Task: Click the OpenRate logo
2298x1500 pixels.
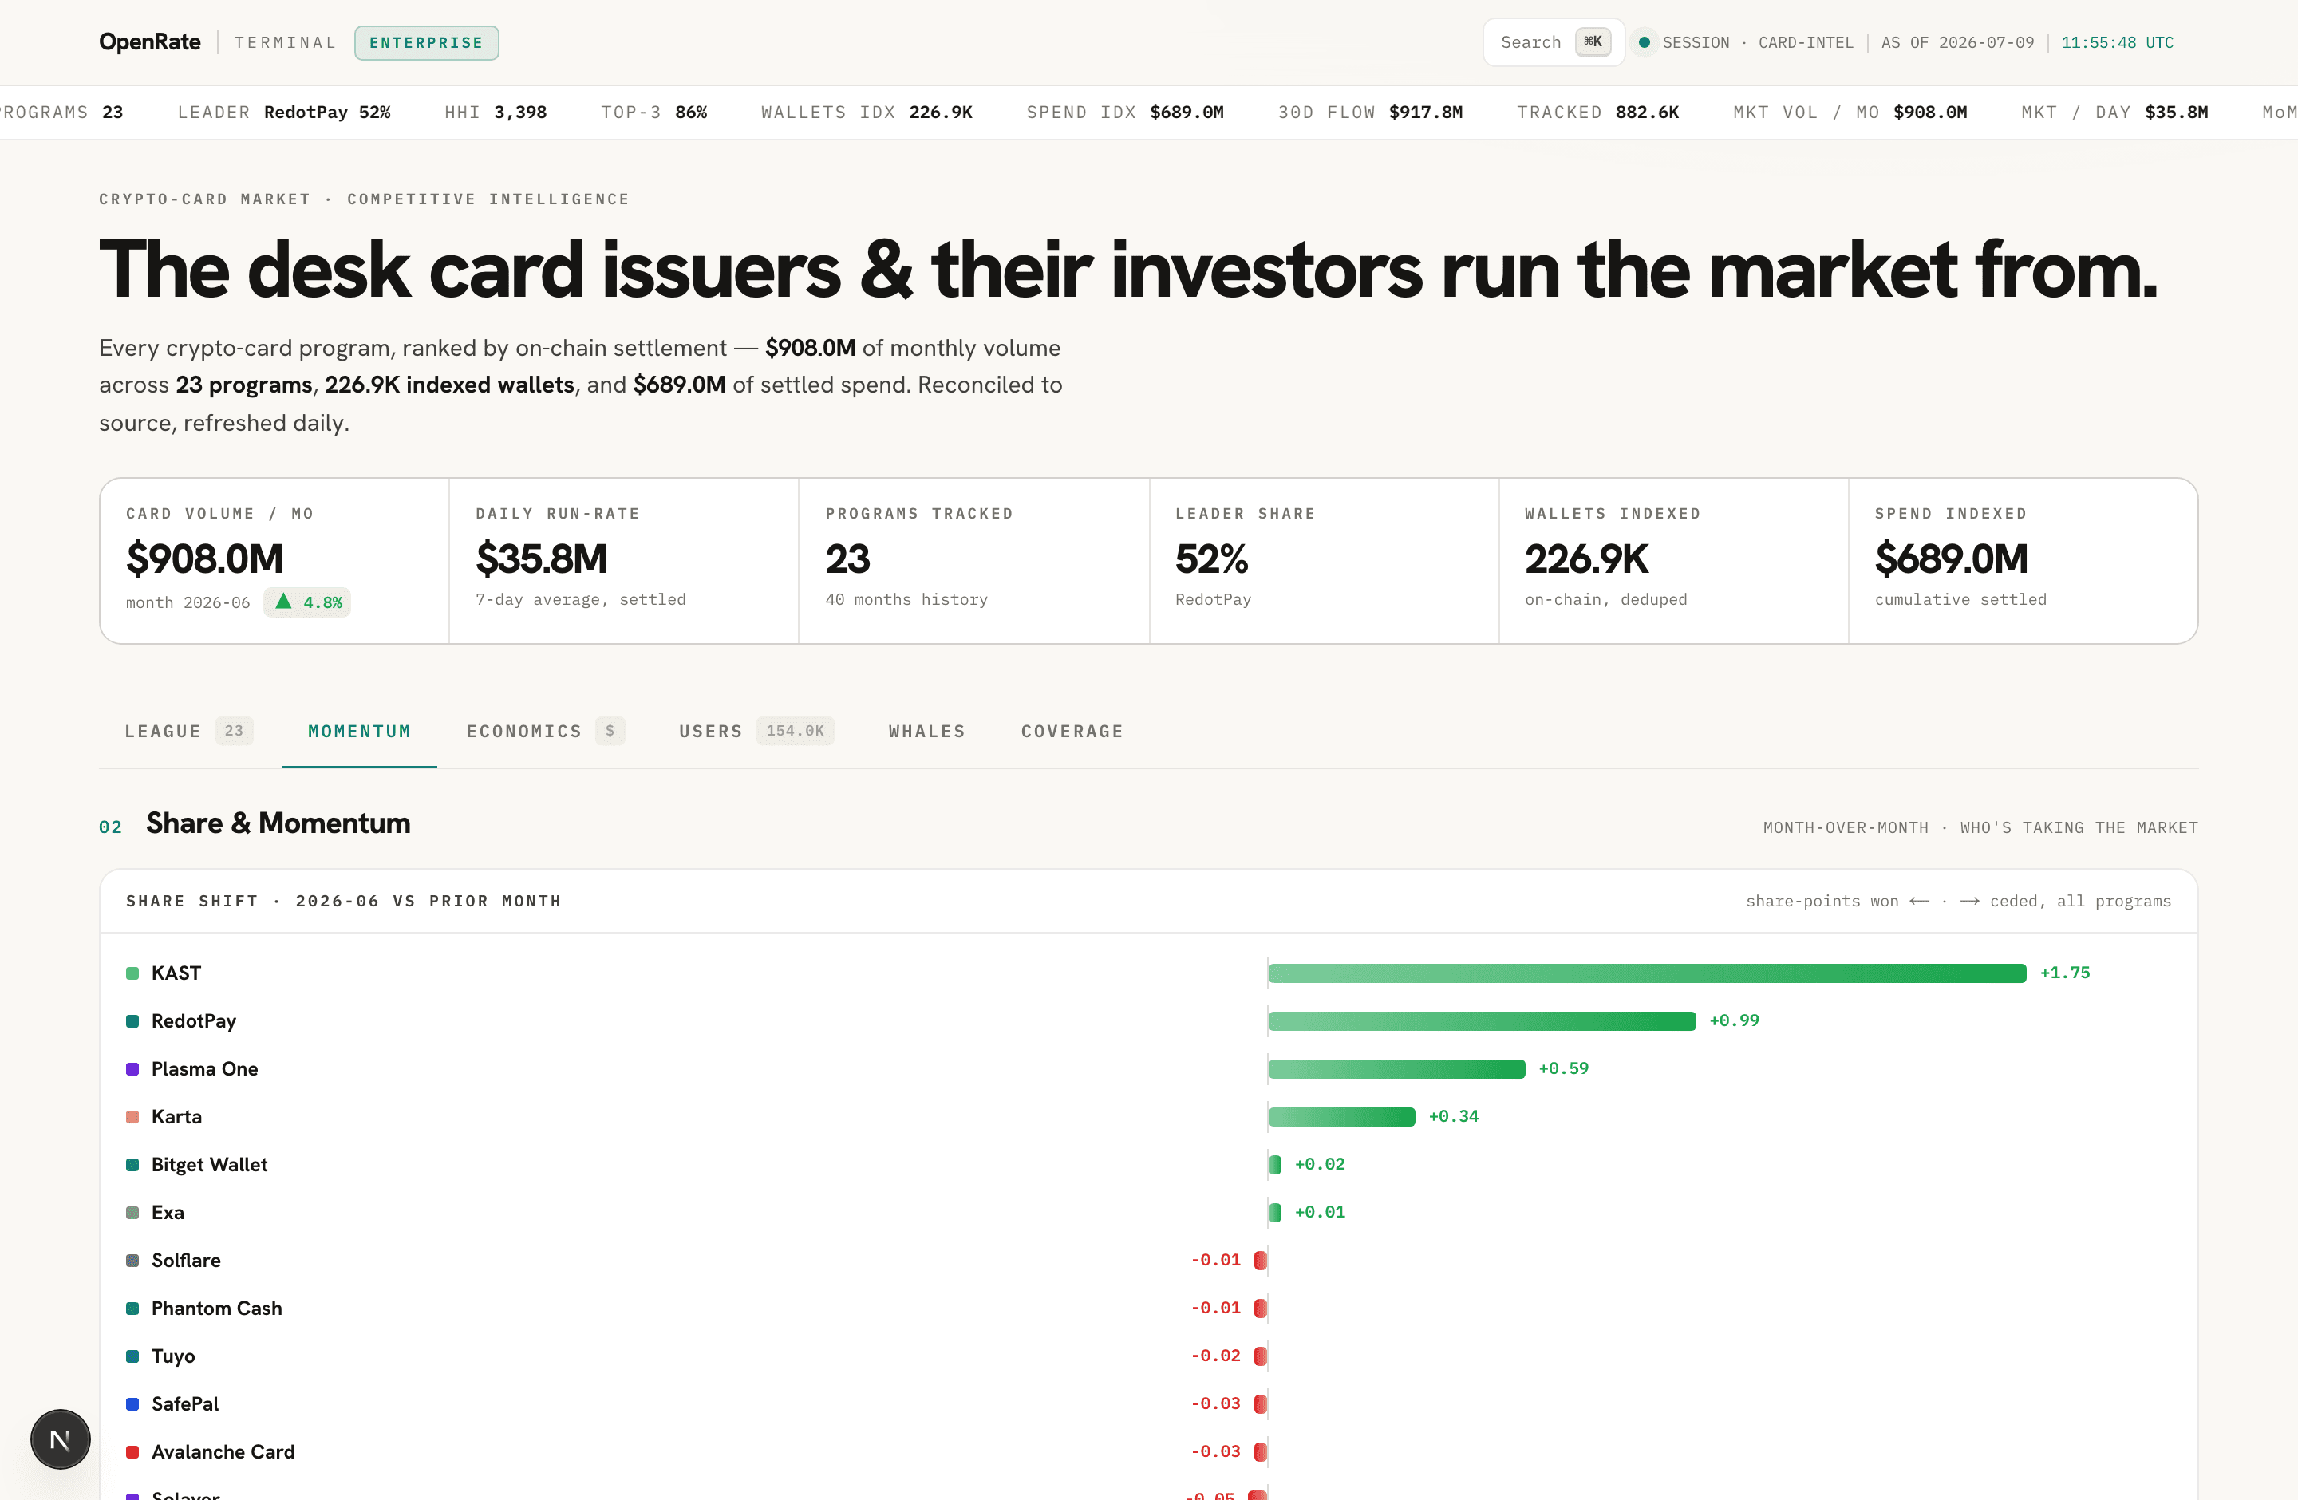Action: [x=150, y=42]
